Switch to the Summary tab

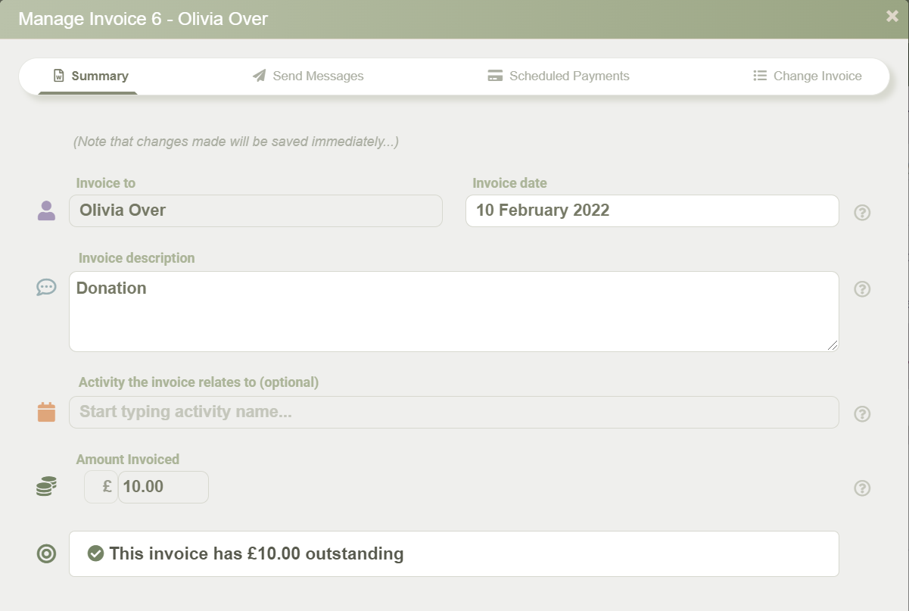(x=90, y=76)
